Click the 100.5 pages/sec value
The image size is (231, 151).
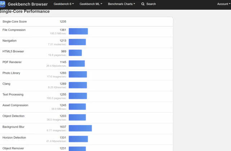(57, 98)
